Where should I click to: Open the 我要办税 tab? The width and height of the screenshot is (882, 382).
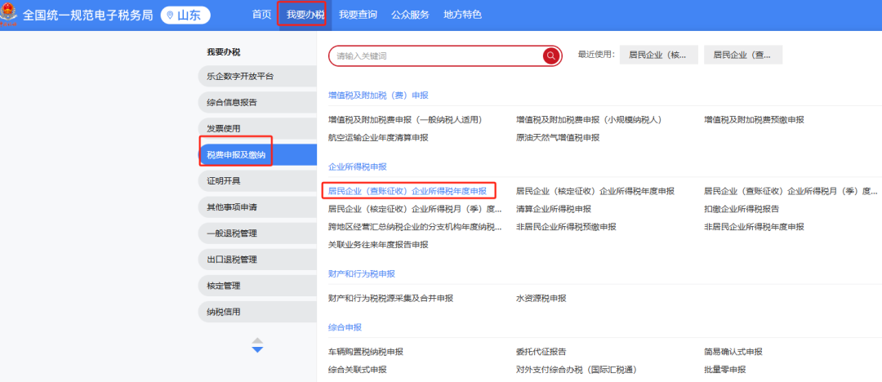click(x=305, y=16)
